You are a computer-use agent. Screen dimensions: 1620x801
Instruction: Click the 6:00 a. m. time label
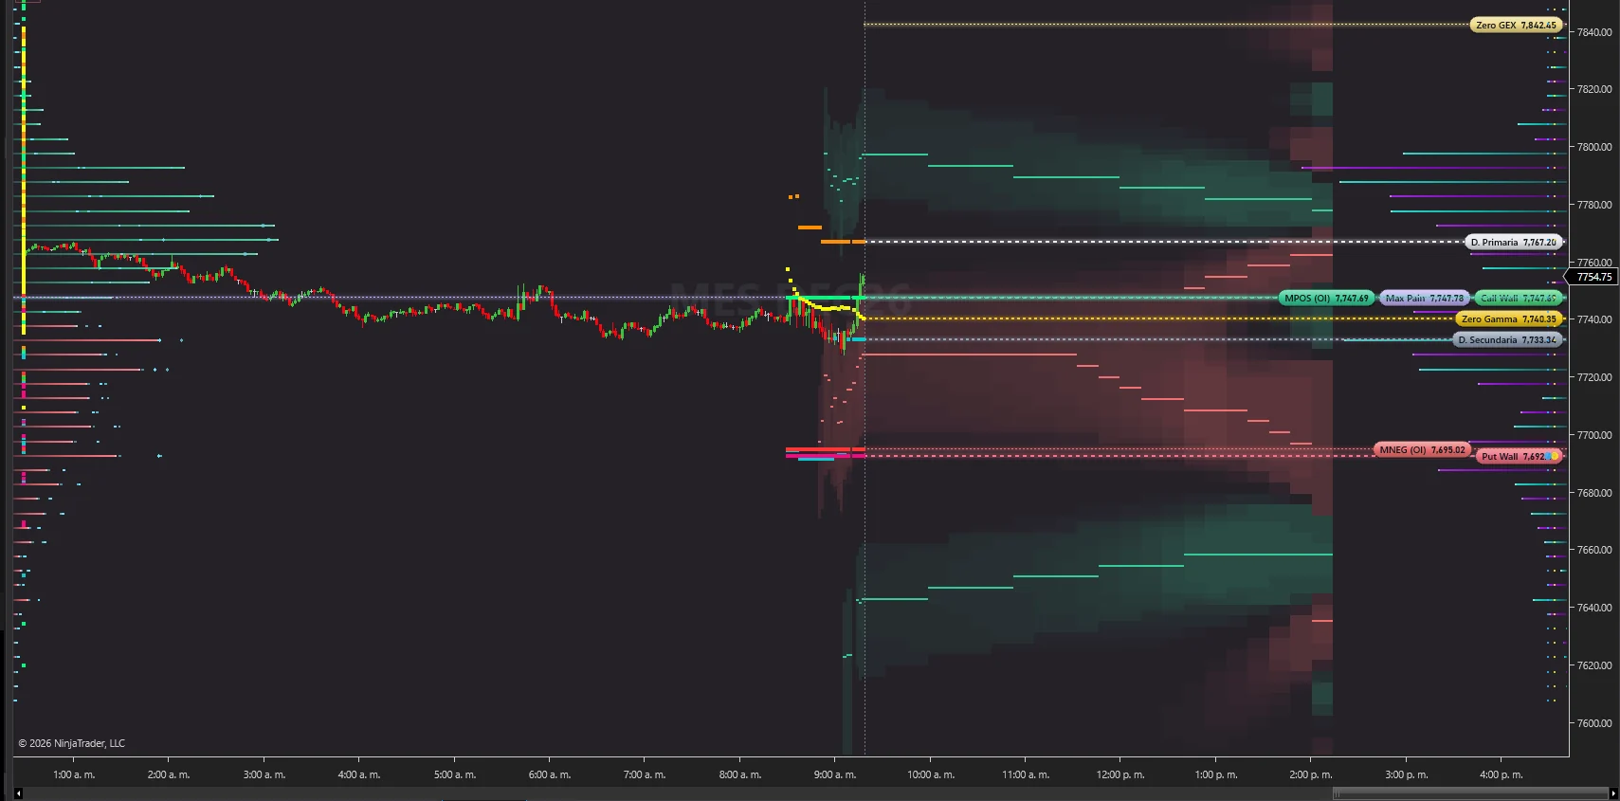pyautogui.click(x=550, y=775)
